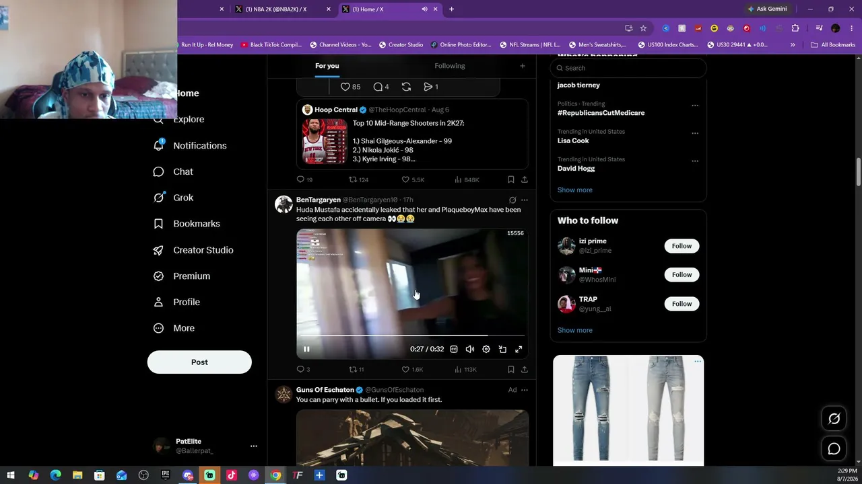Expand the bookmarks bar overflow chevron
Screen dimensions: 862x484
[x=793, y=45]
